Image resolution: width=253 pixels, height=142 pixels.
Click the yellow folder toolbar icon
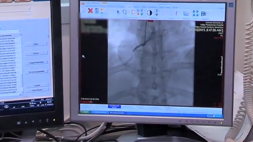(102, 11)
